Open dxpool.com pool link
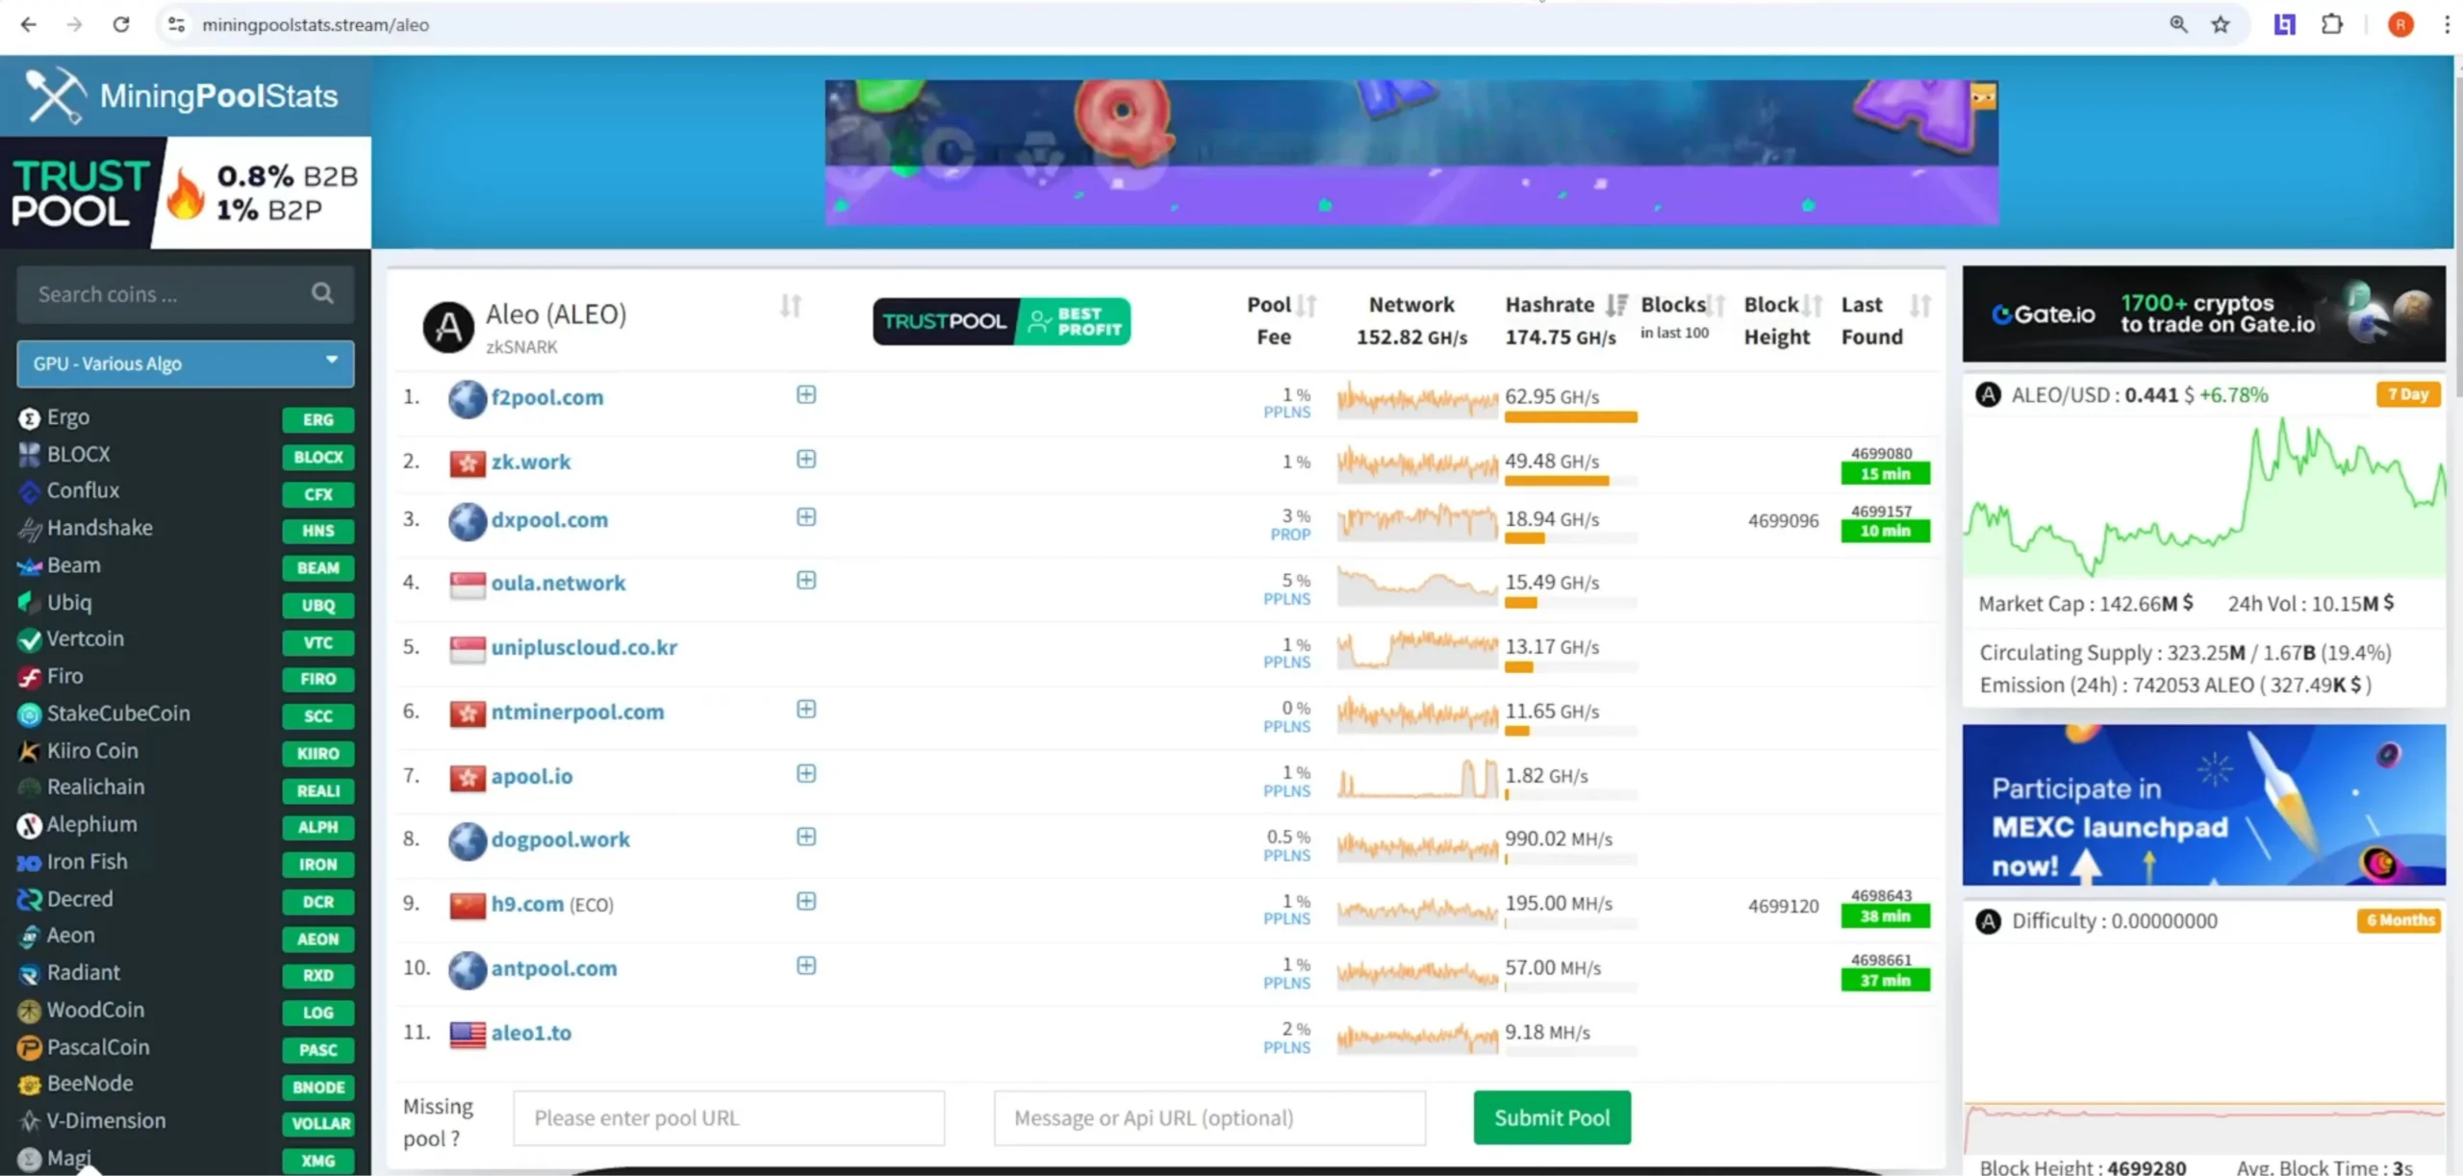Viewport: 2463px width, 1176px height. click(549, 520)
